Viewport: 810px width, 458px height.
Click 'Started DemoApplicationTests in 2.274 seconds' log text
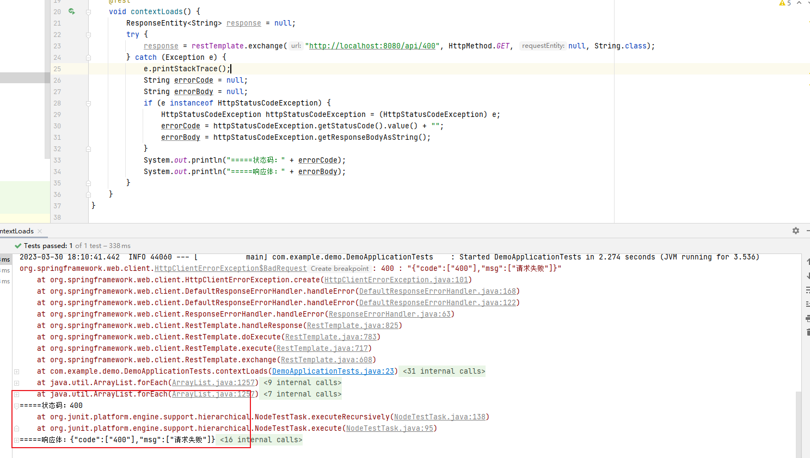(555, 257)
